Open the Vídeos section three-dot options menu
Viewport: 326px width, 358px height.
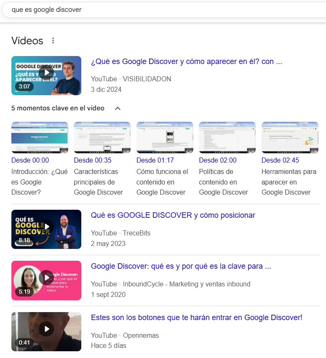click(x=53, y=41)
